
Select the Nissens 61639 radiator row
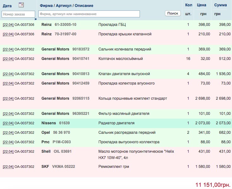point(64,123)
